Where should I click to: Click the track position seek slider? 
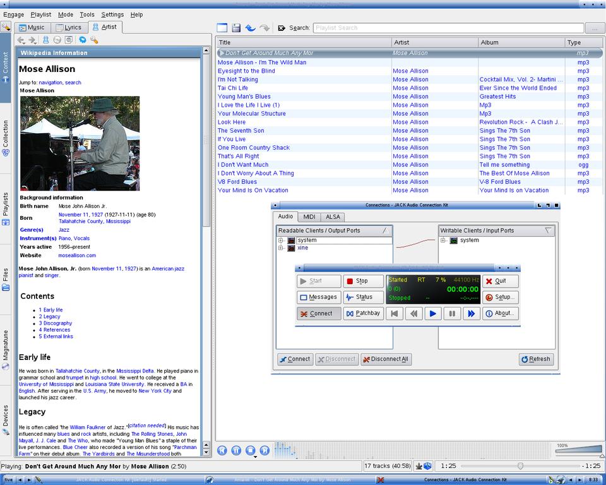(520, 465)
